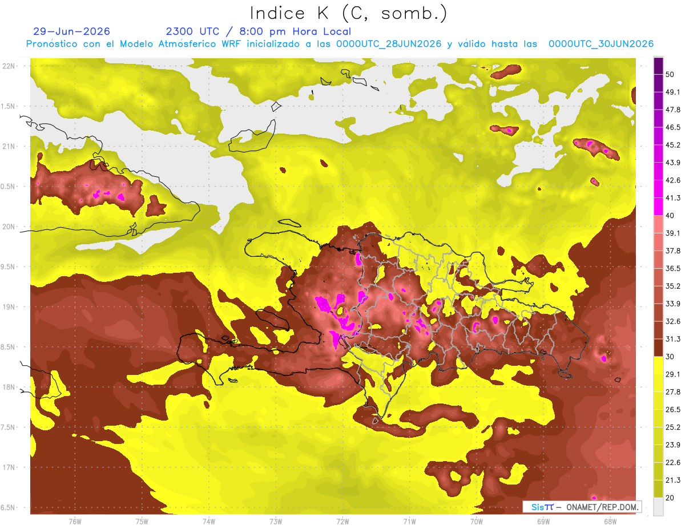Select the date label "29-Jun-2026"
The image size is (685, 529).
click(x=71, y=31)
